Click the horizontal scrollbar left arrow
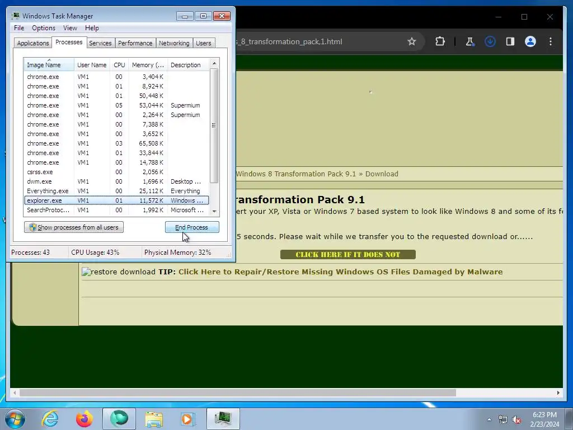This screenshot has height=430, width=573. (15, 392)
